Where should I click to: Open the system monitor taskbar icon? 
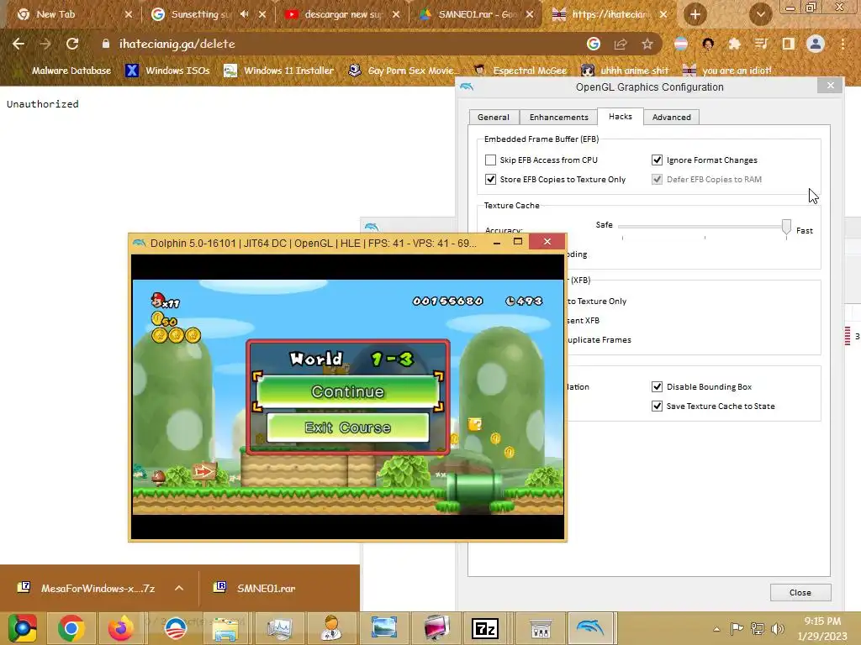point(279,628)
